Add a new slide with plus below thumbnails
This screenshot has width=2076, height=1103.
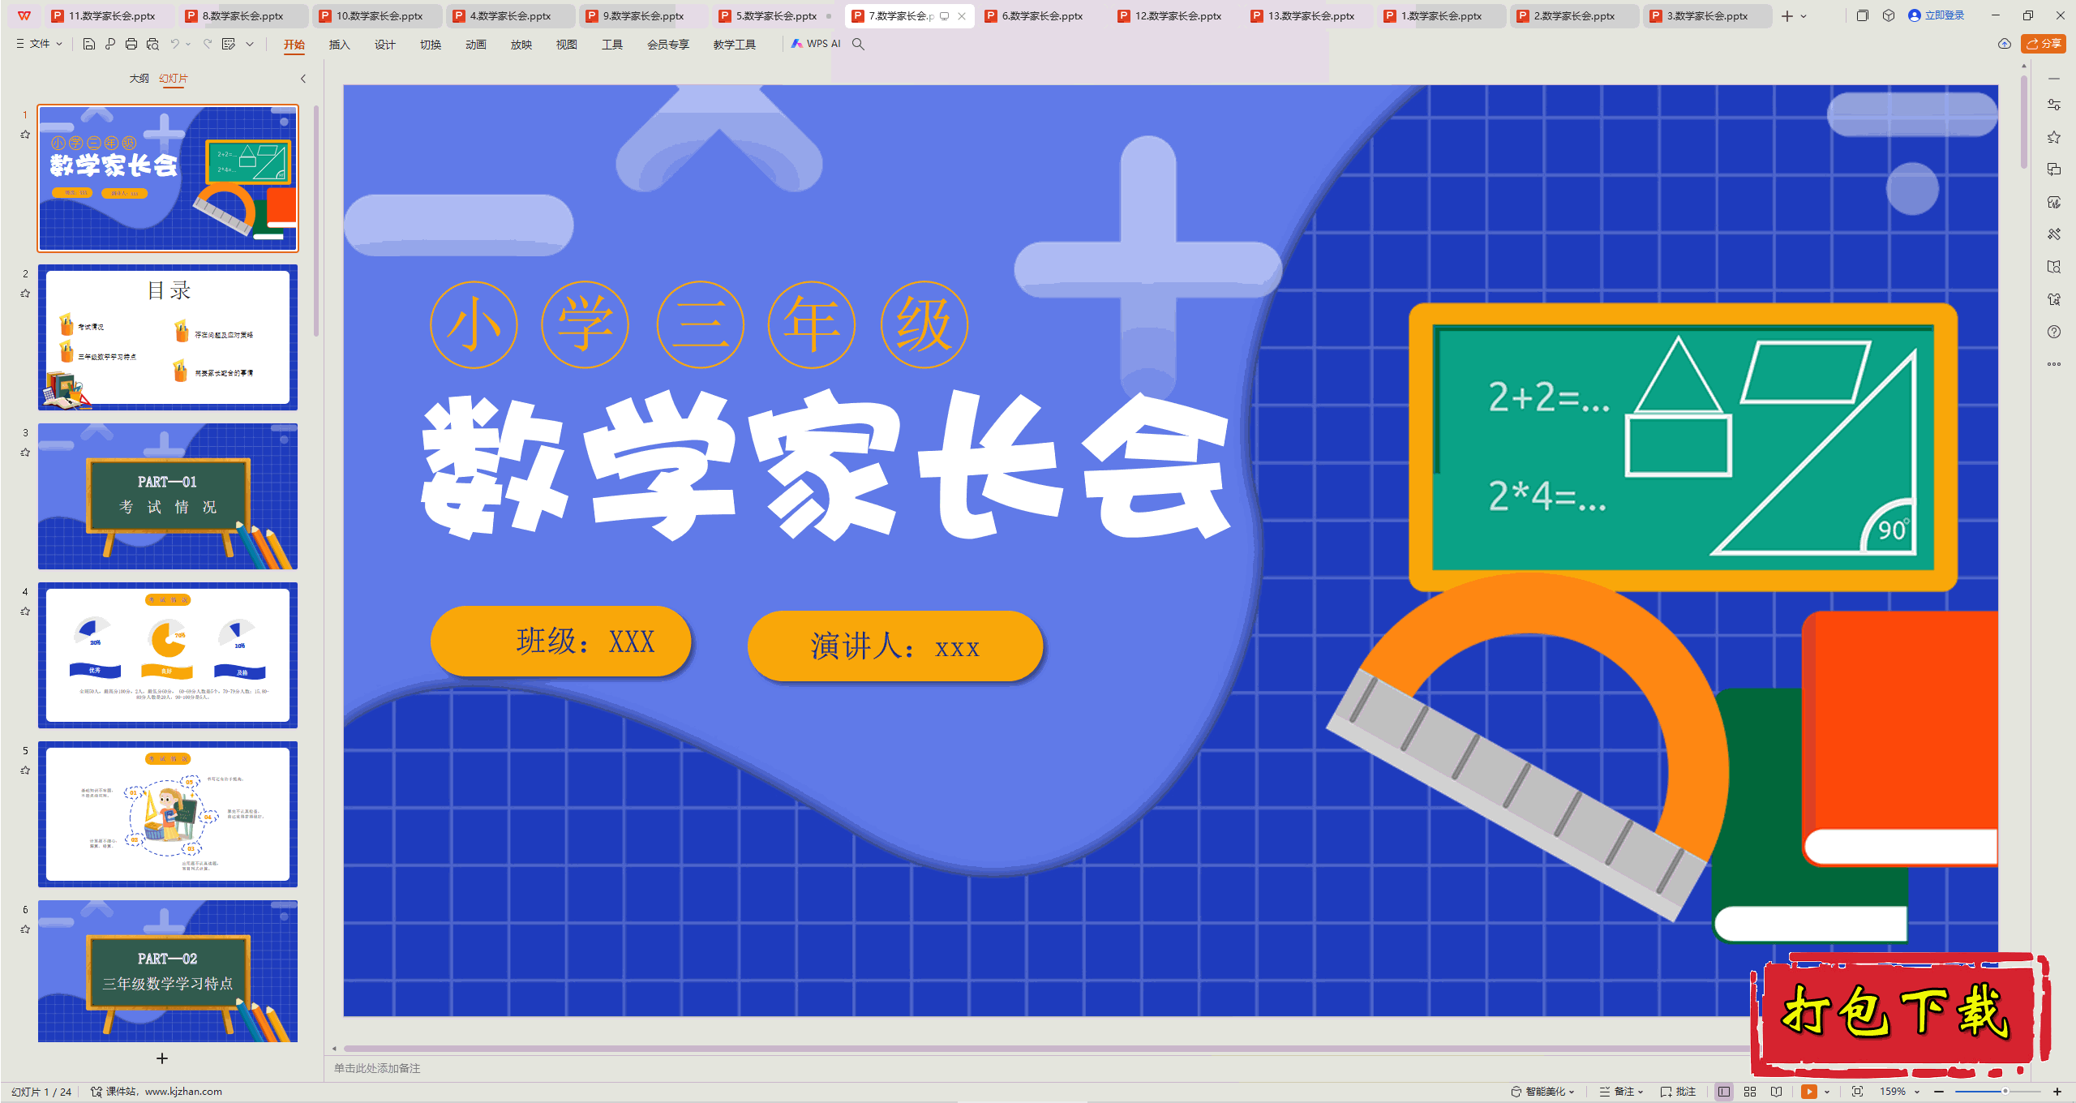162,1058
